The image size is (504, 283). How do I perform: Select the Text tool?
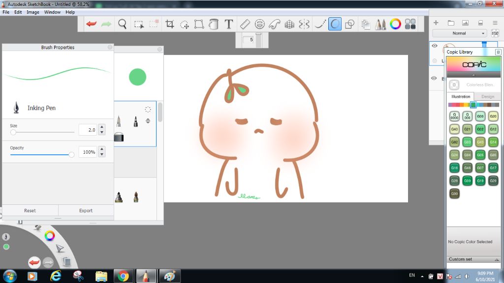pyautogui.click(x=228, y=24)
